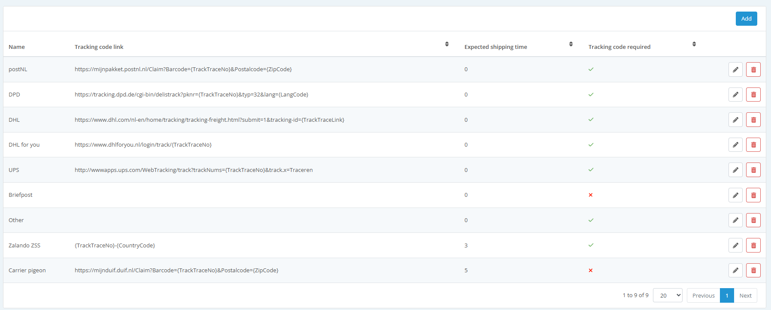Delete the Briefpost row

[x=753, y=195]
